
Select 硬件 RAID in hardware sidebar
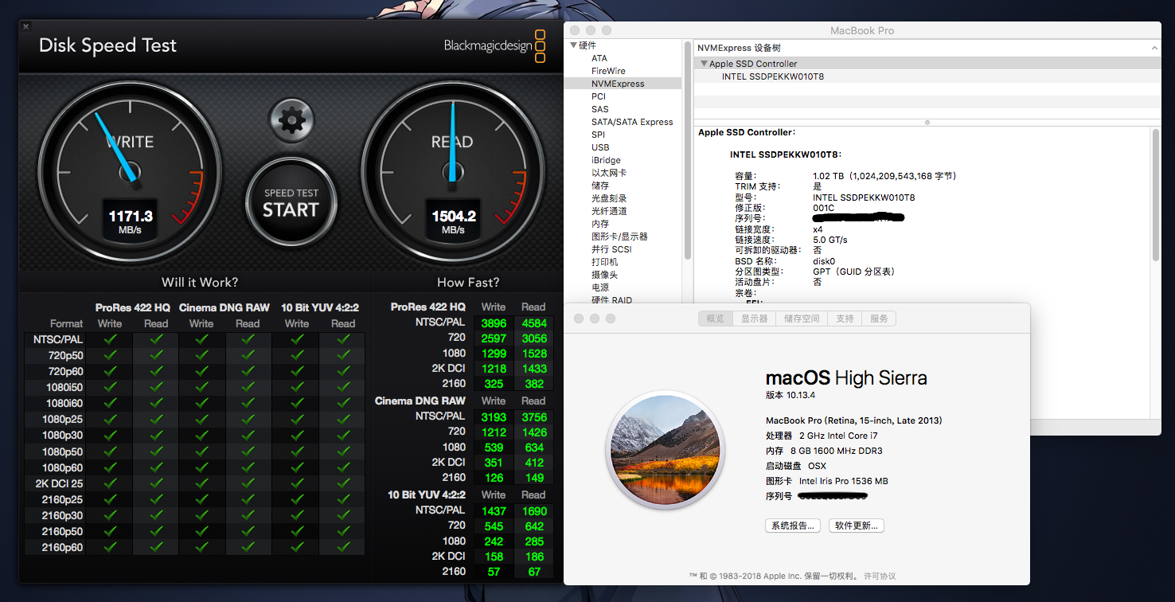[612, 300]
